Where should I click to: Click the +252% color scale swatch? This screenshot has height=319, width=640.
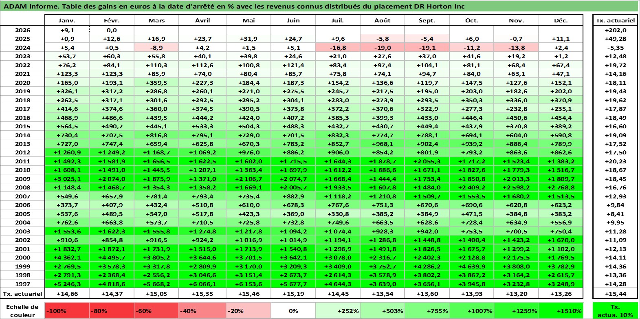[x=338, y=310]
